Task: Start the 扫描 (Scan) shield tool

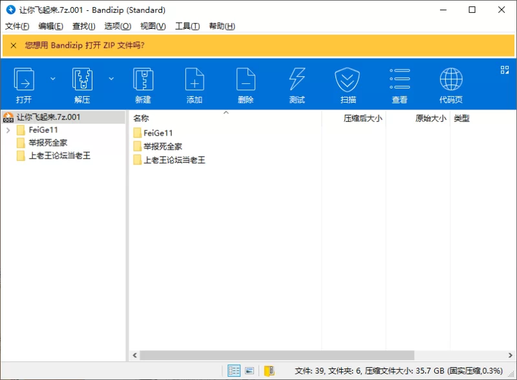Action: (x=348, y=85)
